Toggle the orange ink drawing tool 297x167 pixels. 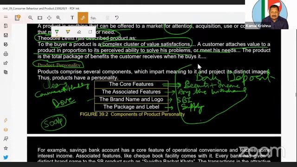[x=83, y=18]
